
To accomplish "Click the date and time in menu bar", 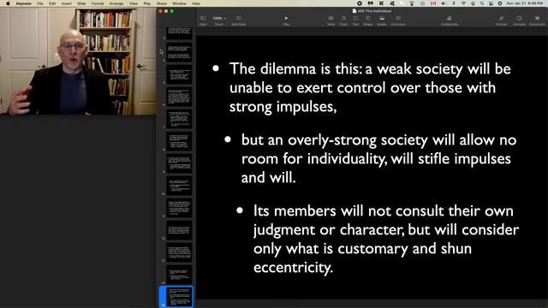I will [525, 3].
